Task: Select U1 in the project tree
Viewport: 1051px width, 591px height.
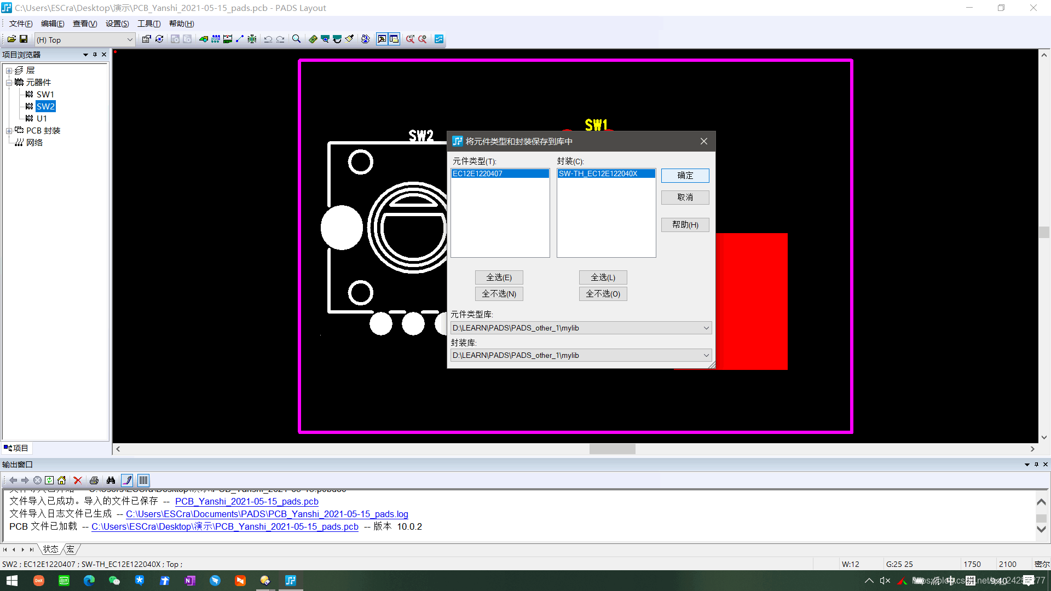Action: point(42,118)
